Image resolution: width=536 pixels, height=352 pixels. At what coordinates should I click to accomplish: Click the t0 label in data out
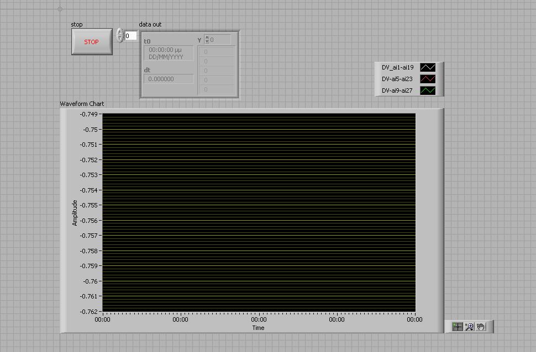tap(147, 41)
